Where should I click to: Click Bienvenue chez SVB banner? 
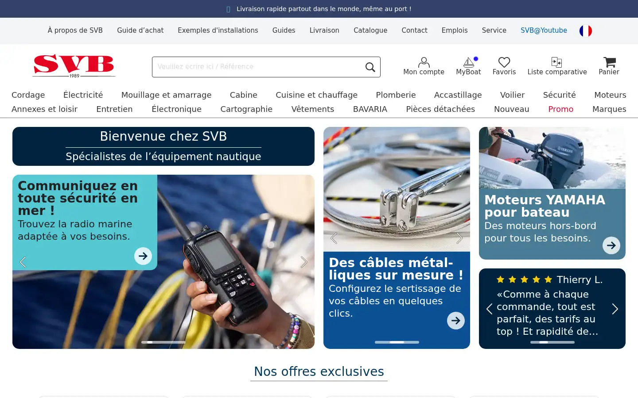[163, 146]
